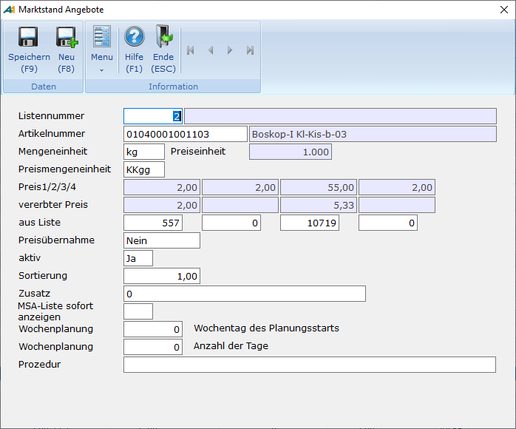Click the aus Liste field showing 557

pos(153,223)
